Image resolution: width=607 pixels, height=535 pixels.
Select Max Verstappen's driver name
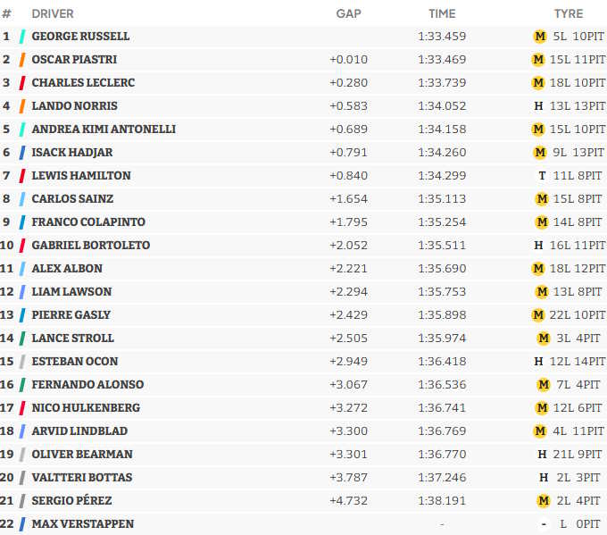(82, 524)
